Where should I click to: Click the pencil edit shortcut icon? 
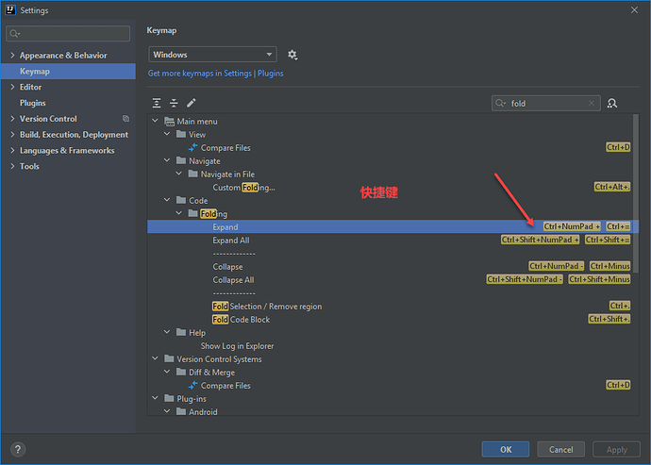[191, 103]
